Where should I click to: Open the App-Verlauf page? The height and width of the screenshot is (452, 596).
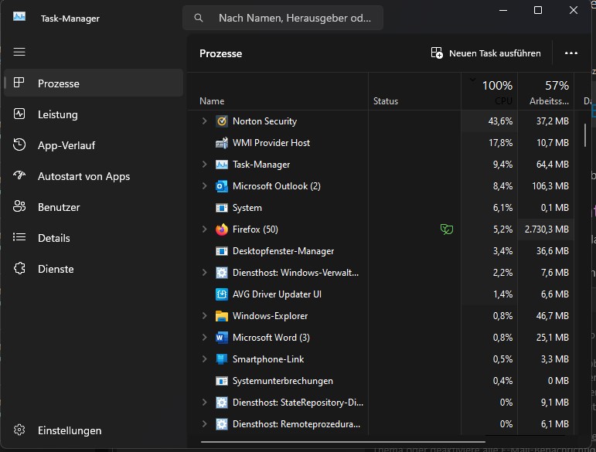coord(94,145)
